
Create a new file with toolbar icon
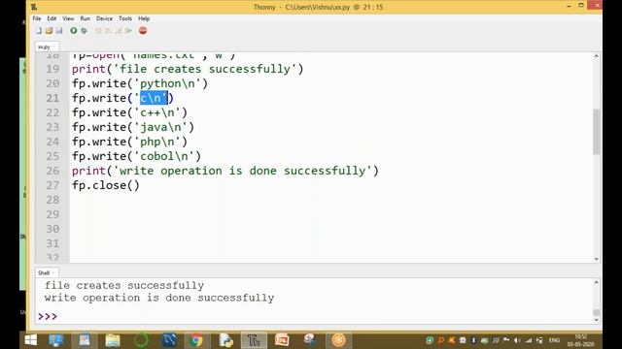39,31
